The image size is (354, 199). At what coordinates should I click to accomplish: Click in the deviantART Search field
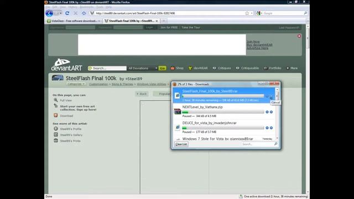pyautogui.click(x=107, y=68)
